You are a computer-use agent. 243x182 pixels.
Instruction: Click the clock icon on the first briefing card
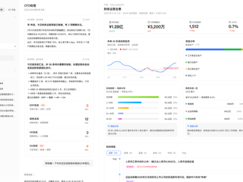click(84, 19)
